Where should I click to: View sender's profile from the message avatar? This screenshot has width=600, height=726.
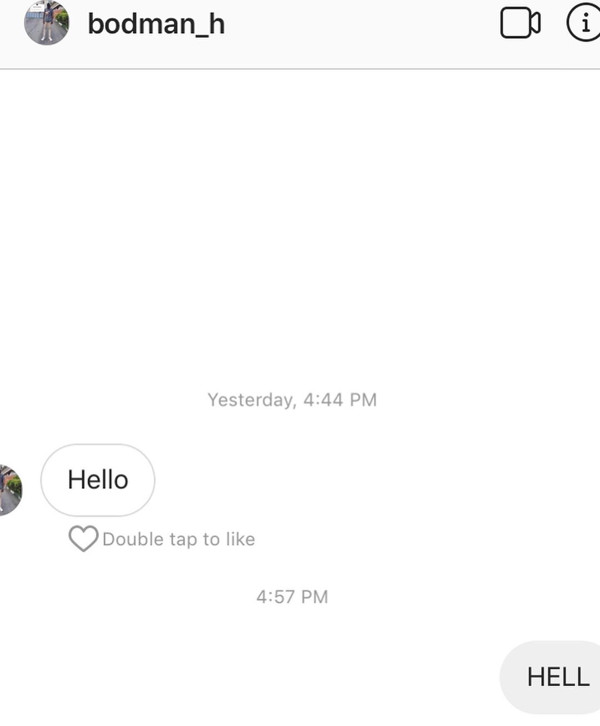(x=10, y=490)
